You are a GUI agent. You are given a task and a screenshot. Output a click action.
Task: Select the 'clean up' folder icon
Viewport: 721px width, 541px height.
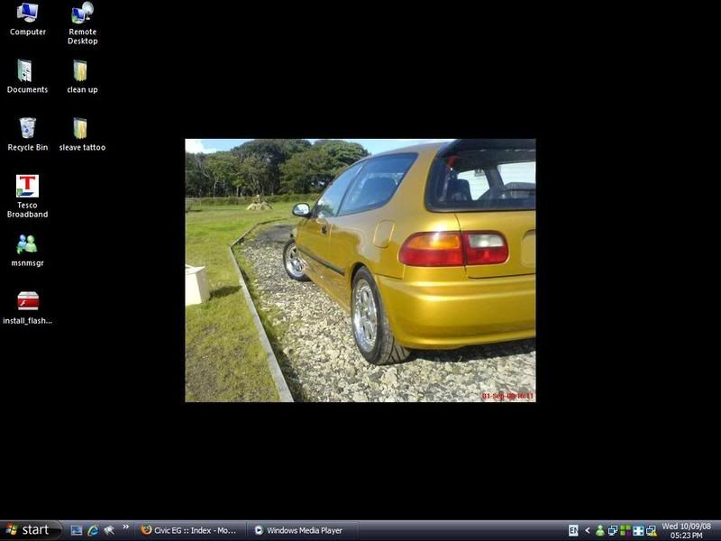click(82, 77)
